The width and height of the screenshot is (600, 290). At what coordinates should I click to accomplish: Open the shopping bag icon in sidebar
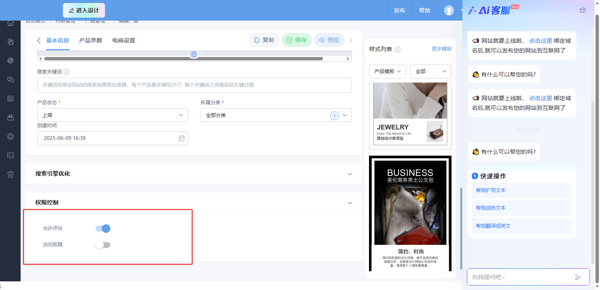[10, 117]
